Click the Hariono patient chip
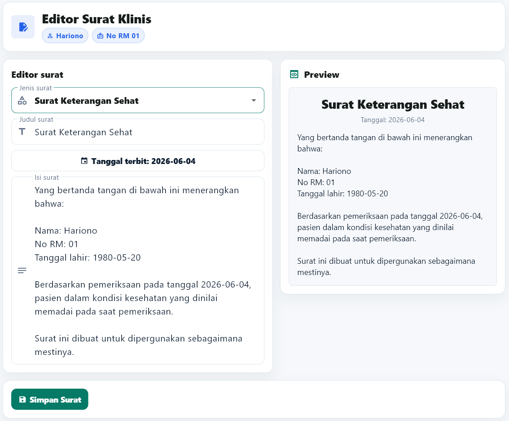Image resolution: width=509 pixels, height=421 pixels. point(65,36)
